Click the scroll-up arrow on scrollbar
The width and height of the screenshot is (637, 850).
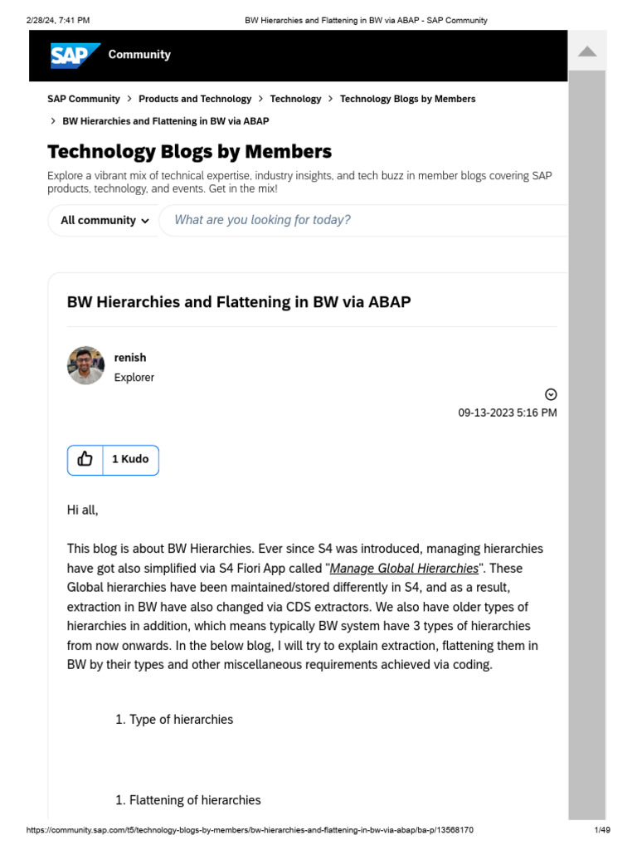(587, 51)
